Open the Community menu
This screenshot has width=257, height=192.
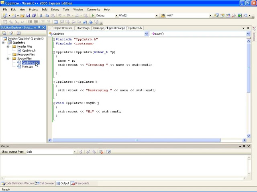click(94, 10)
